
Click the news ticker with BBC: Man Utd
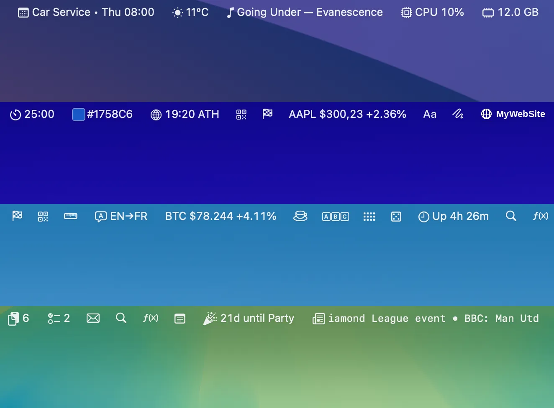tap(426, 318)
